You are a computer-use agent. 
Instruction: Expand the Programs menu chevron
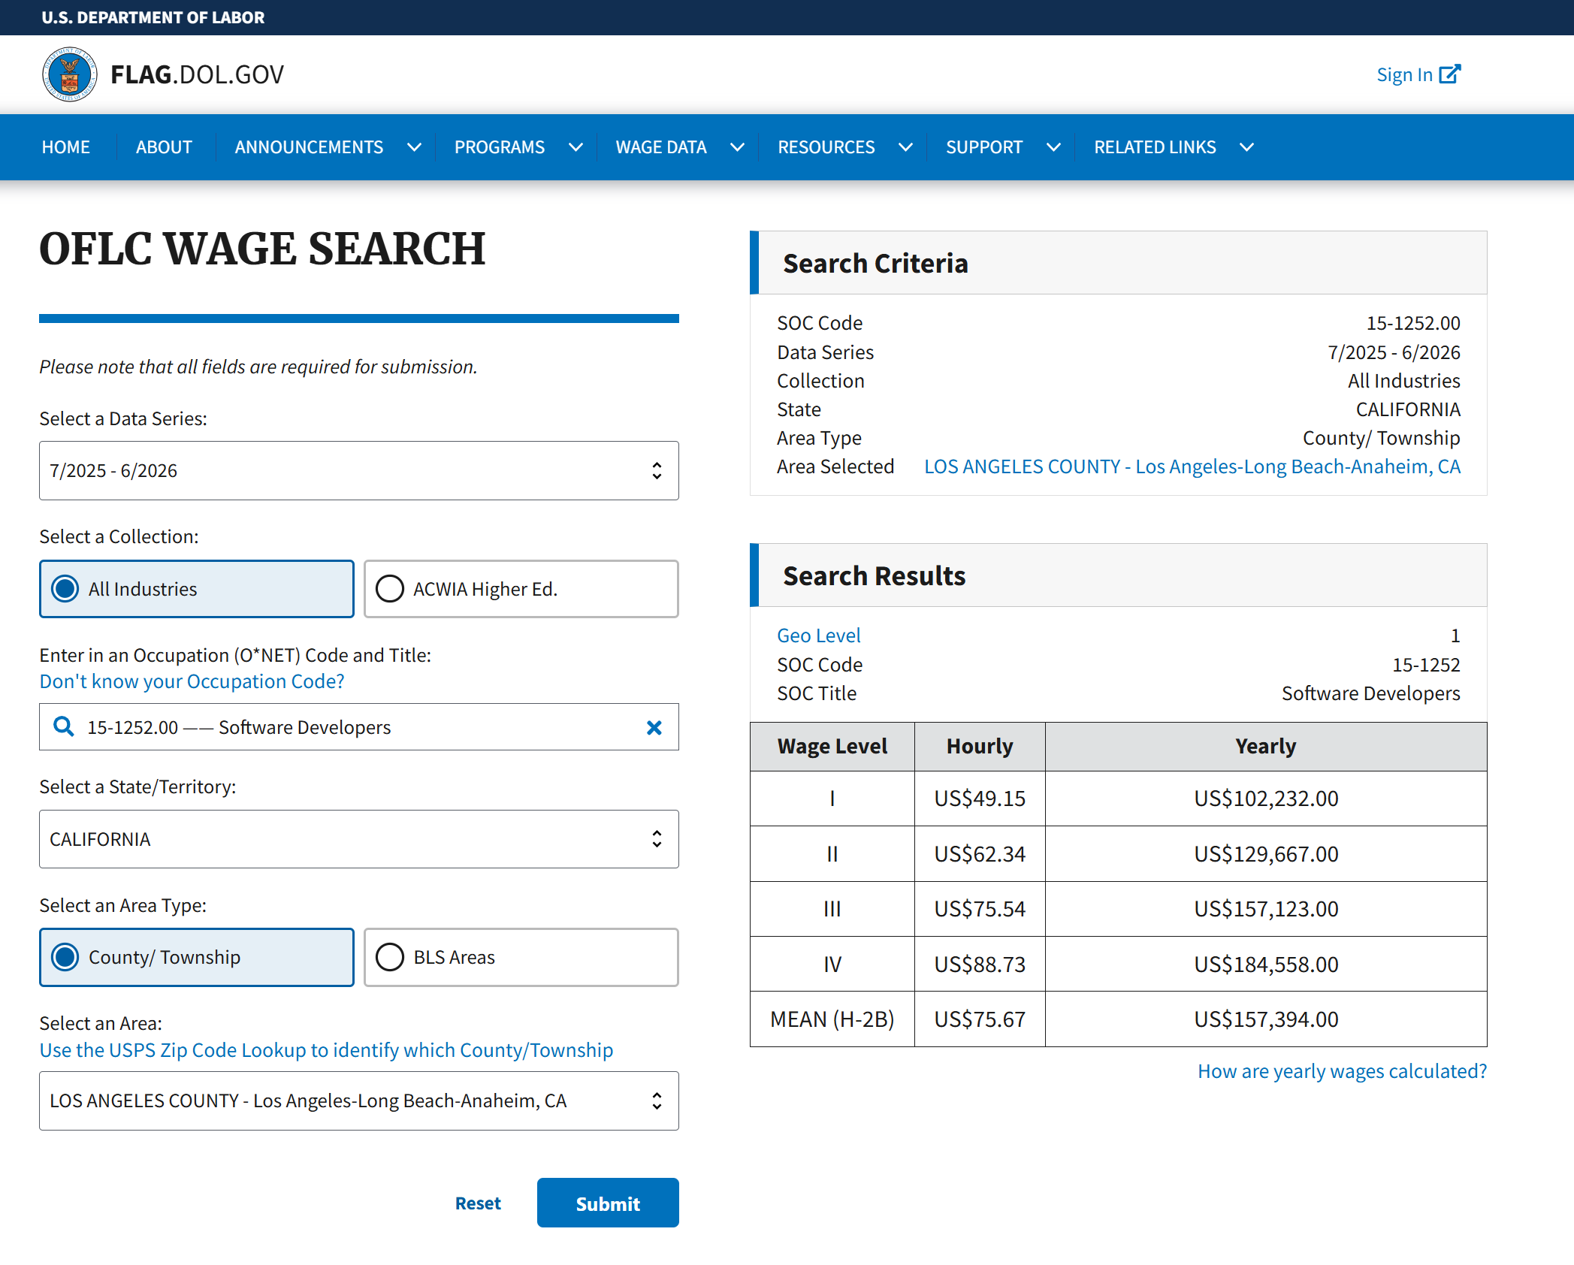(576, 147)
